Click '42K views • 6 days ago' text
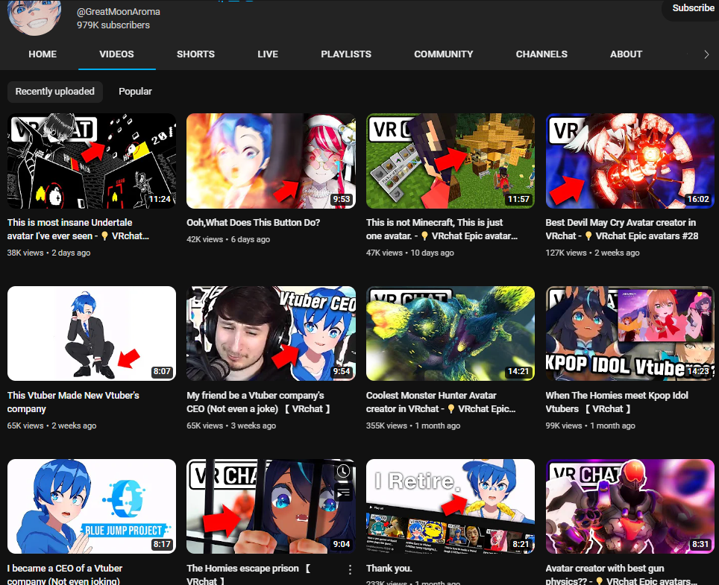This screenshot has height=585, width=719. [228, 239]
